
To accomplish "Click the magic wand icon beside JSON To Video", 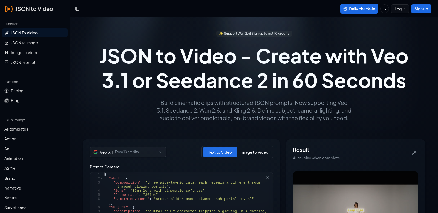I will click(7, 33).
